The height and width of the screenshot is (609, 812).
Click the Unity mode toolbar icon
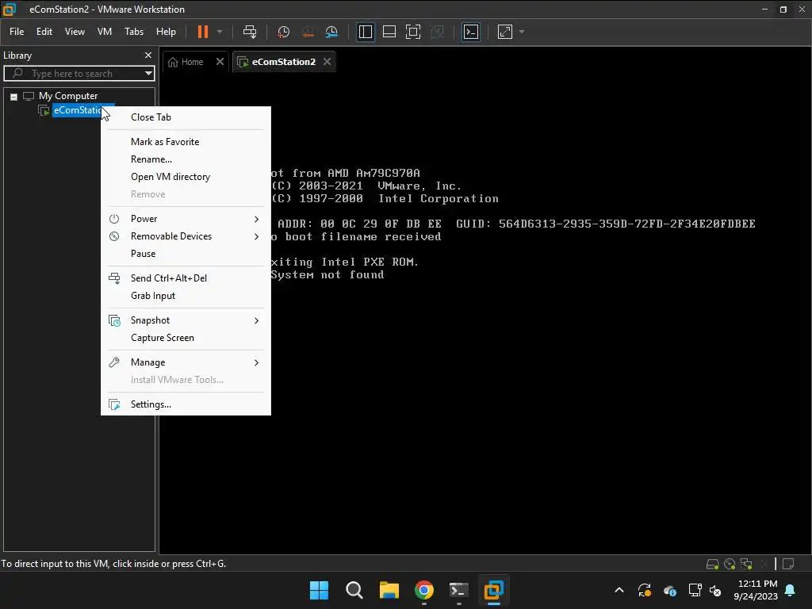point(437,32)
